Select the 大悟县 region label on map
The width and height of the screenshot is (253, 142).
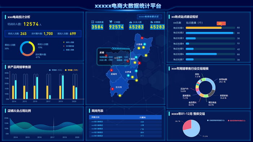tap(139, 44)
